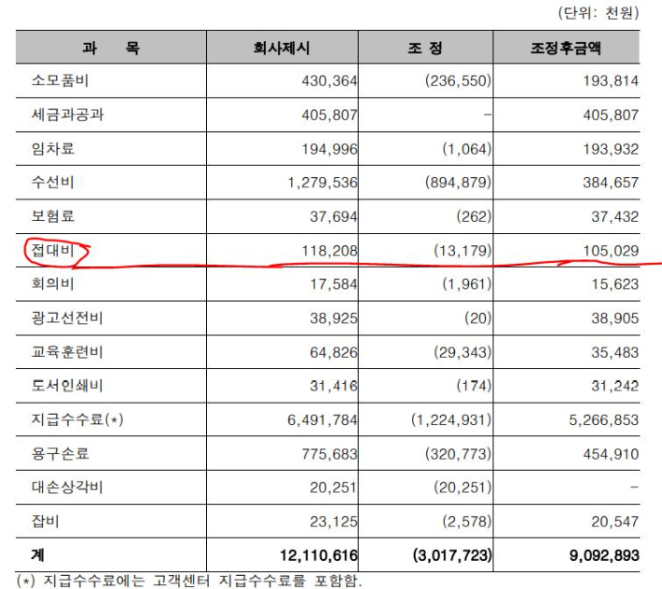Select the value 37,694
Image resolution: width=662 pixels, height=589 pixels.
click(334, 216)
